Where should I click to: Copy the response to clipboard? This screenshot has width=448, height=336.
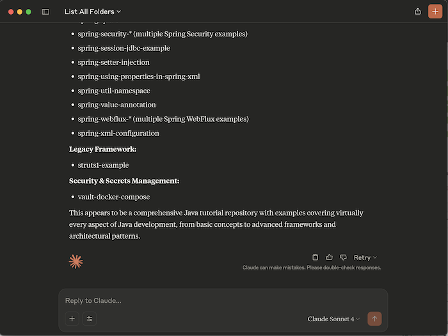click(x=315, y=257)
